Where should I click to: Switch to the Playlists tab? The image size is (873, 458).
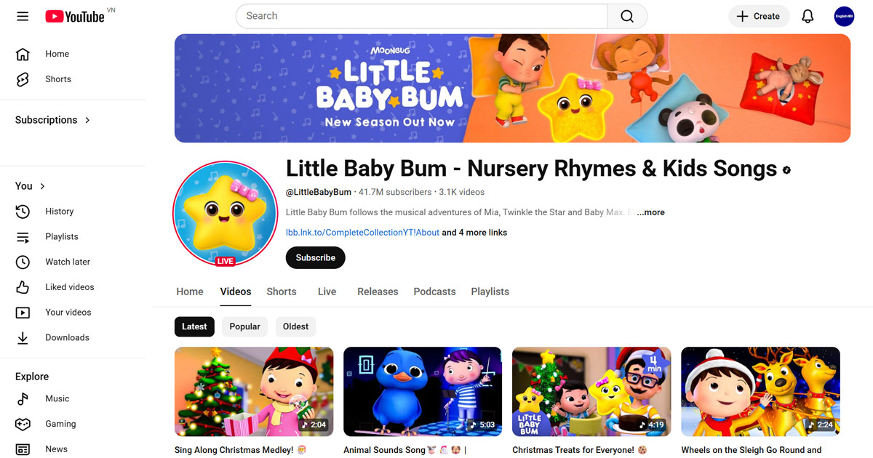click(x=490, y=291)
